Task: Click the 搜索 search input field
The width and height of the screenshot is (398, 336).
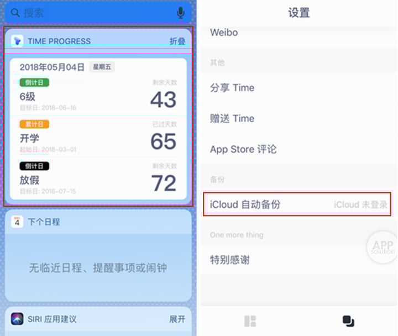Action: click(x=98, y=13)
